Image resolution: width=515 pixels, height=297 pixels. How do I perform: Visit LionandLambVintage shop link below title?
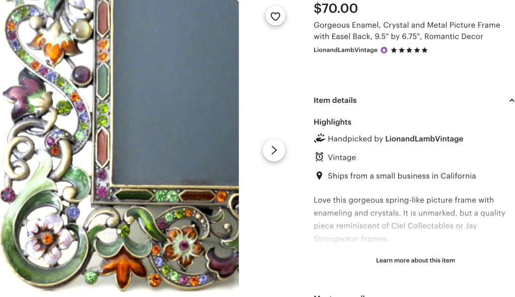[345, 50]
